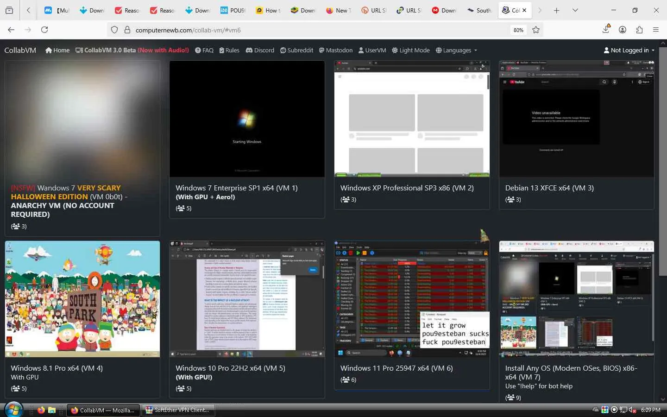Click the 'Windows 8.1 Pro x64 (VM 4)' title
The image size is (667, 417).
[57, 368]
